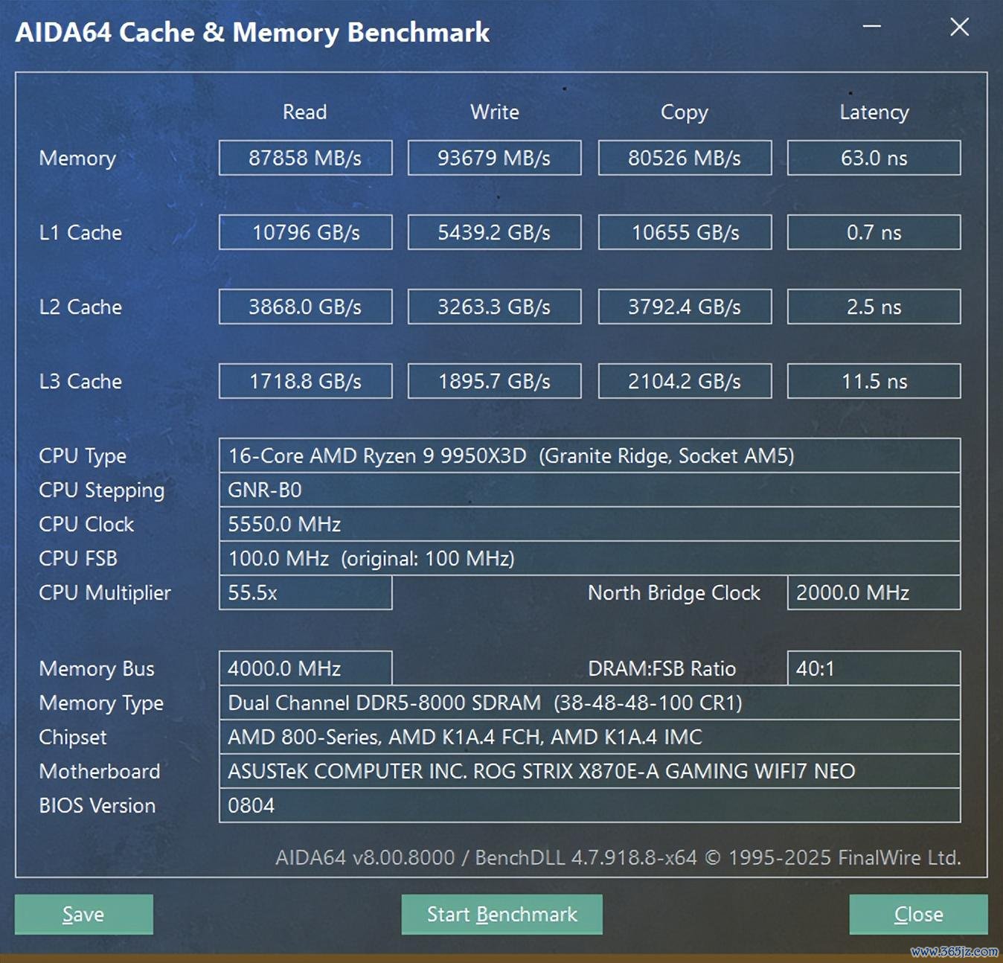
Task: Close the window with the X icon
Action: [x=960, y=27]
